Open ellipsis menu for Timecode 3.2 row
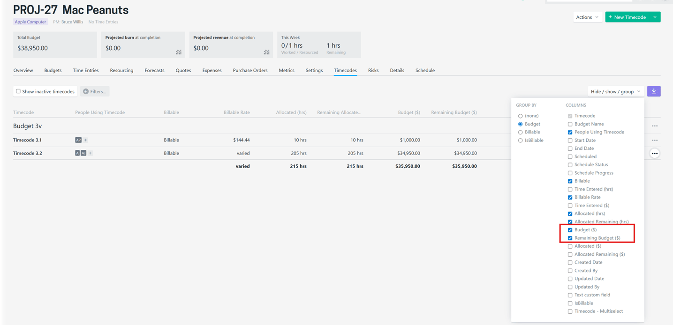The width and height of the screenshot is (673, 325). coord(655,153)
